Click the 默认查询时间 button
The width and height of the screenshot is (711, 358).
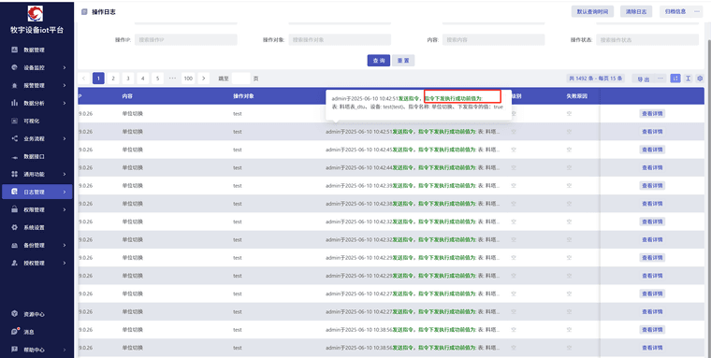pos(592,12)
